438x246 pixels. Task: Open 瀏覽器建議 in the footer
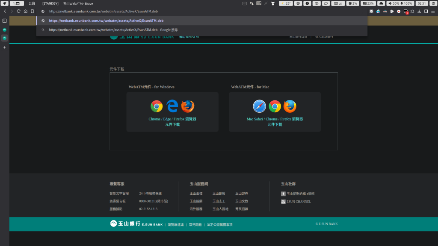(x=176, y=225)
